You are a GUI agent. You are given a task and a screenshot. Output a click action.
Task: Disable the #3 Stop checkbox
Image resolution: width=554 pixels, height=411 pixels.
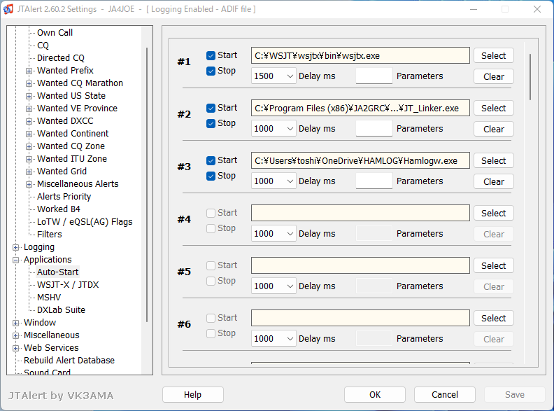[x=211, y=176]
